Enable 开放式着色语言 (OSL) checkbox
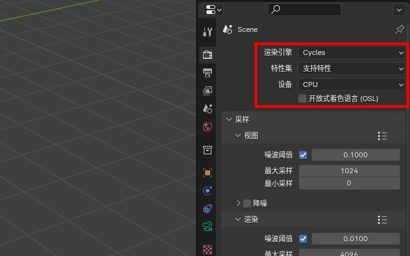The width and height of the screenshot is (410, 256). click(x=302, y=99)
